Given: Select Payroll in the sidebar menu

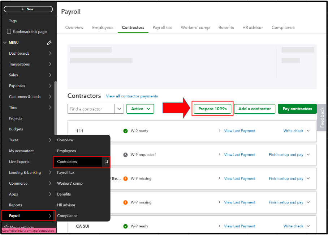Looking at the screenshot, I should [29, 216].
